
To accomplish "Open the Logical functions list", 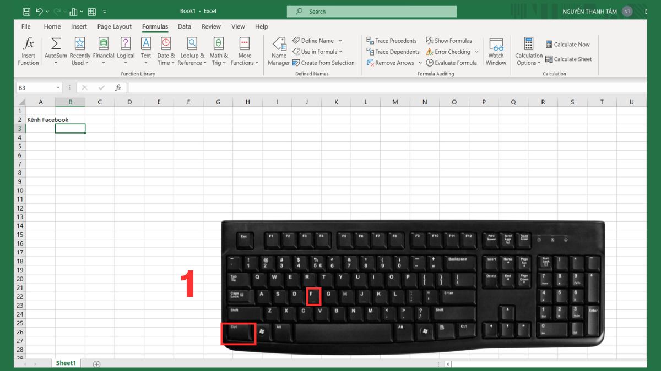I will coord(126,52).
